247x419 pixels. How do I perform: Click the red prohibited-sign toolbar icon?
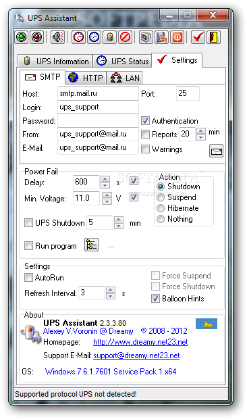pos(125,37)
